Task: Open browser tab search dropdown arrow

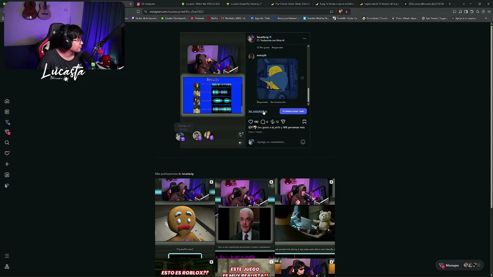Action: [x=464, y=4]
